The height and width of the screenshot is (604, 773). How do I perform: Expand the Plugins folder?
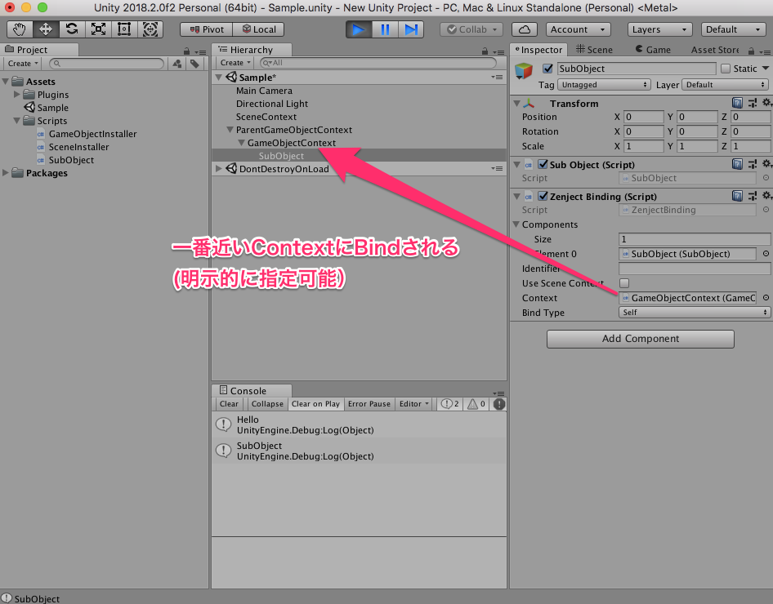[17, 94]
